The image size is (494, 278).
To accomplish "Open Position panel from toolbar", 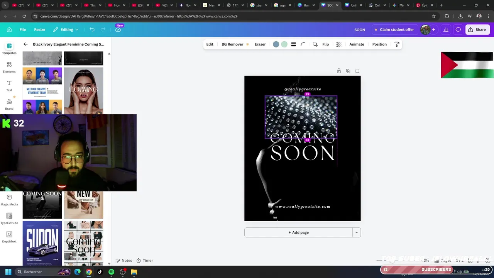I will point(379,44).
